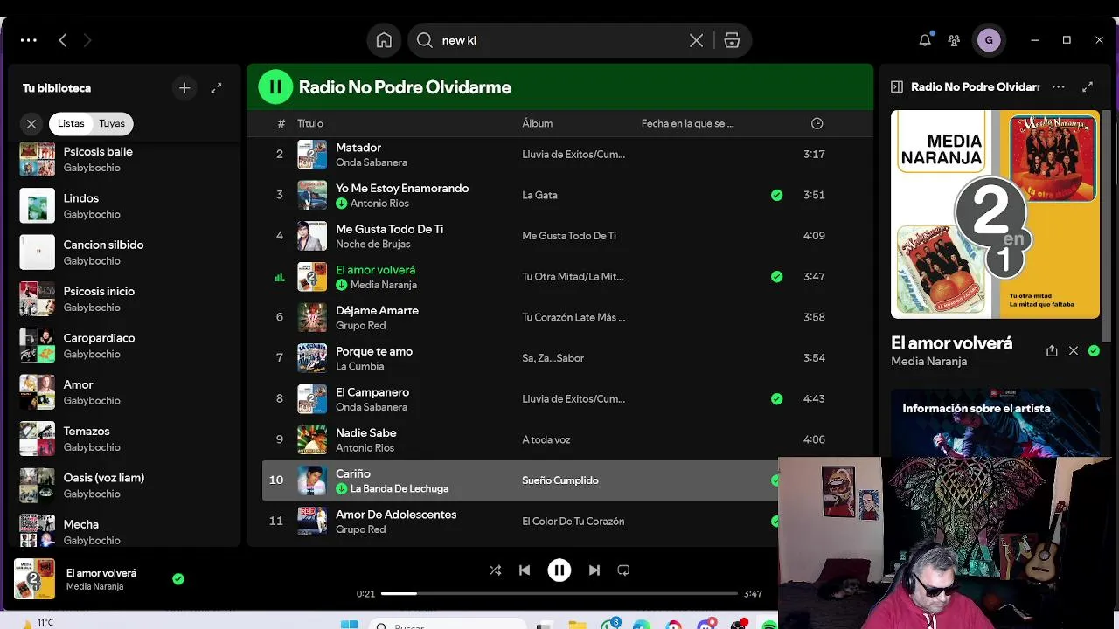Pause playback in bottom player bar
The image size is (1119, 629).
(559, 570)
